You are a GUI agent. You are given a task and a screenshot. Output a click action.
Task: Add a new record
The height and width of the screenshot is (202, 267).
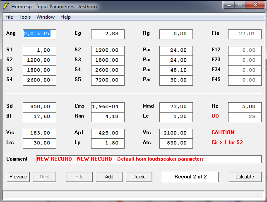click(x=109, y=177)
